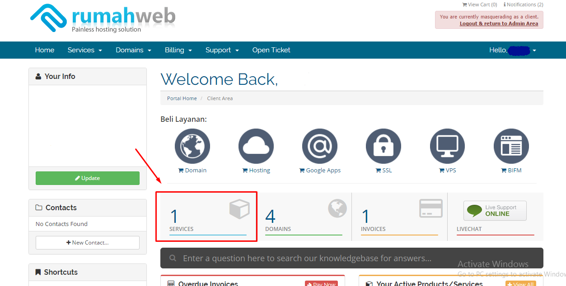Click the SSL cart label

click(x=384, y=171)
